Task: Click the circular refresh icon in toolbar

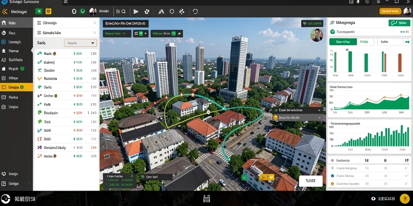Action: pos(195,12)
